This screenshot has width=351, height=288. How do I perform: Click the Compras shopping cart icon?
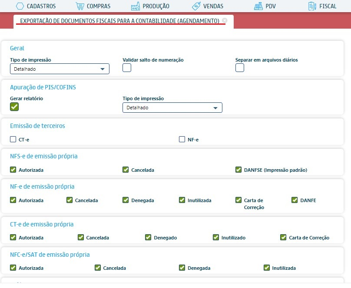(80, 6)
